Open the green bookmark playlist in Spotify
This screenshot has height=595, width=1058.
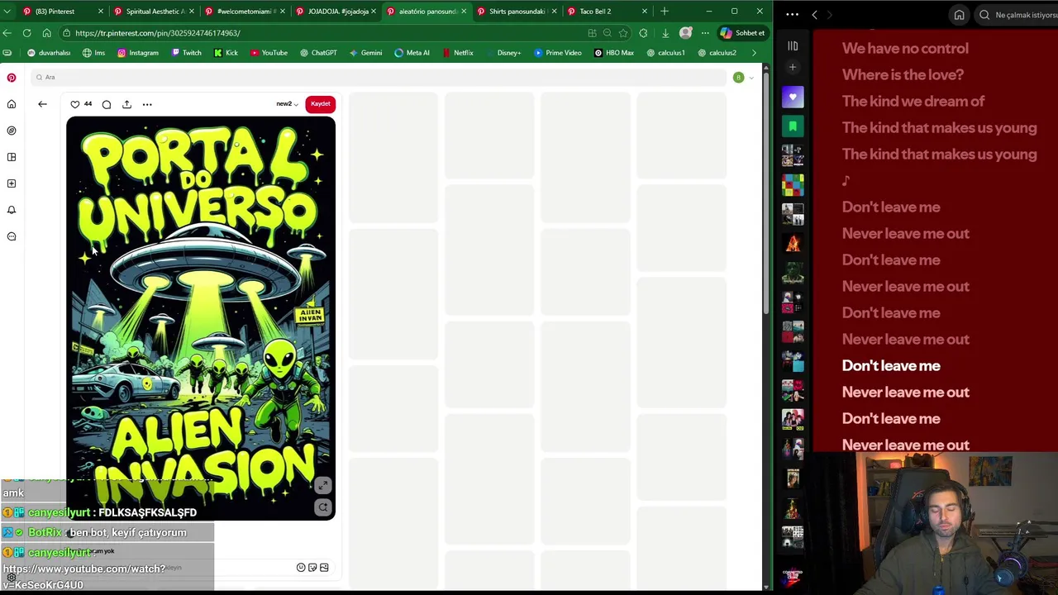(793, 126)
